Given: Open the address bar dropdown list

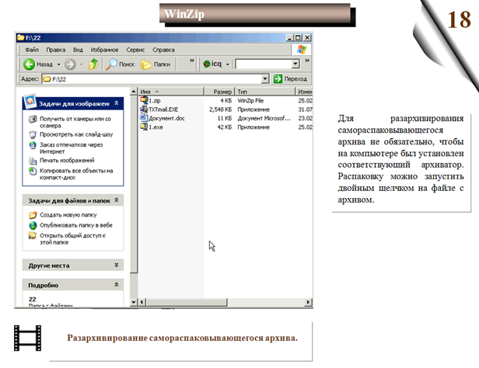Looking at the screenshot, I should tap(265, 79).
